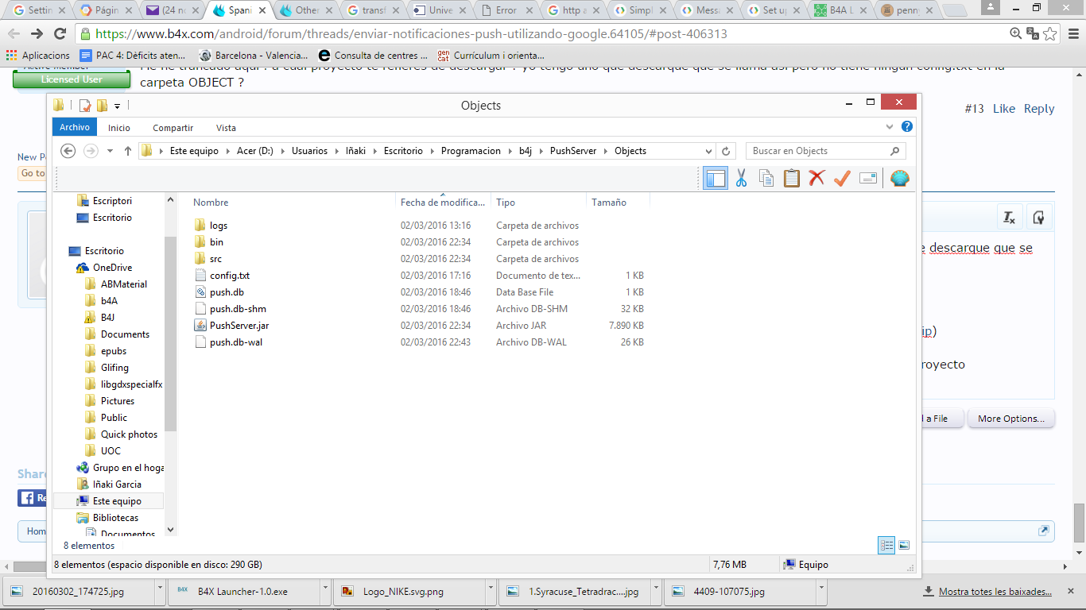Open the Barcelona - Valencia bookmark
This screenshot has height=610, width=1086.
tap(254, 56)
